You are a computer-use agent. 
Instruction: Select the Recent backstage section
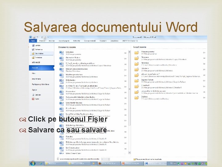click(x=42, y=68)
